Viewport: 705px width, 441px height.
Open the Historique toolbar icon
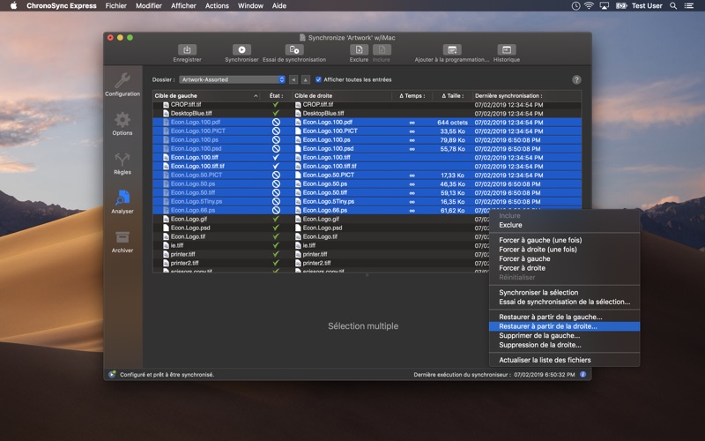(506, 50)
